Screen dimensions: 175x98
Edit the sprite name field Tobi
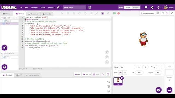pyautogui.click(x=127, y=67)
